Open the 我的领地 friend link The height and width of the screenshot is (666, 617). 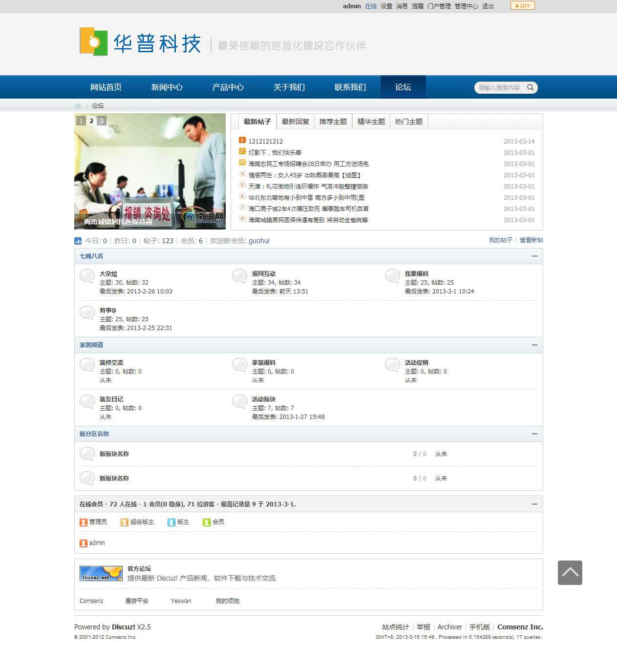point(228,601)
